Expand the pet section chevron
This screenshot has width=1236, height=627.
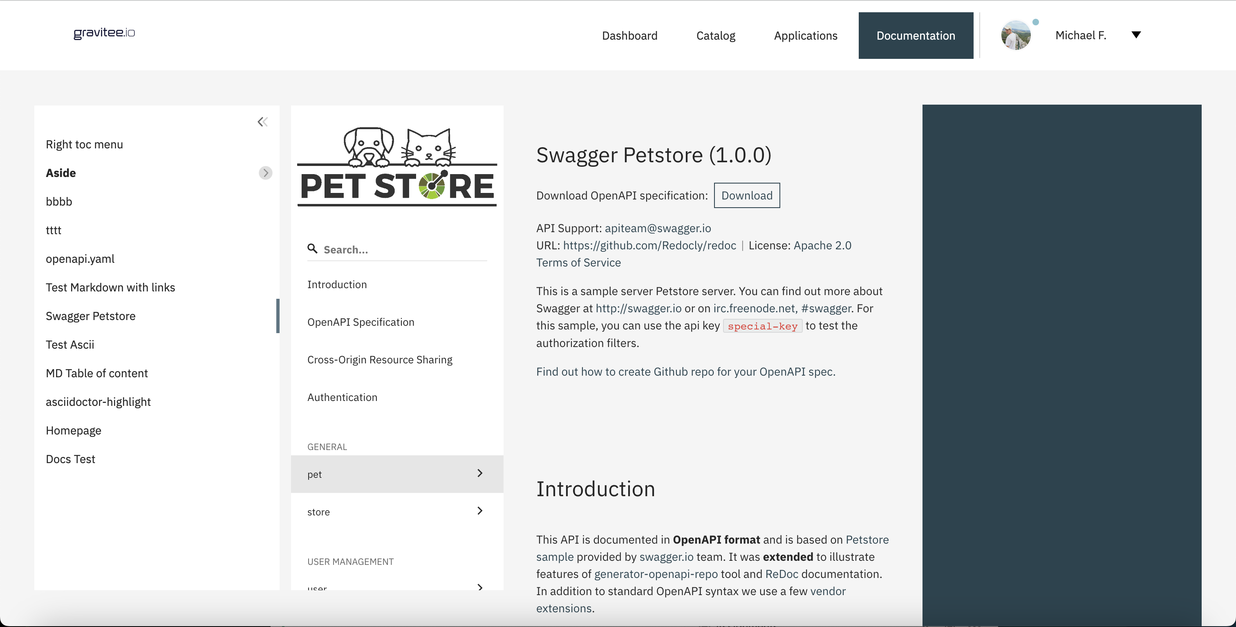(x=480, y=473)
